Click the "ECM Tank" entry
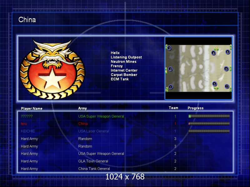Image resolution: width=250 pixels, height=187 pixels. click(x=120, y=79)
